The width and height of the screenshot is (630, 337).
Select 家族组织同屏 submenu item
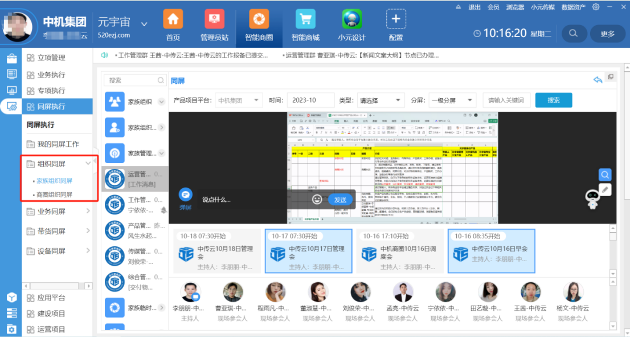point(55,181)
